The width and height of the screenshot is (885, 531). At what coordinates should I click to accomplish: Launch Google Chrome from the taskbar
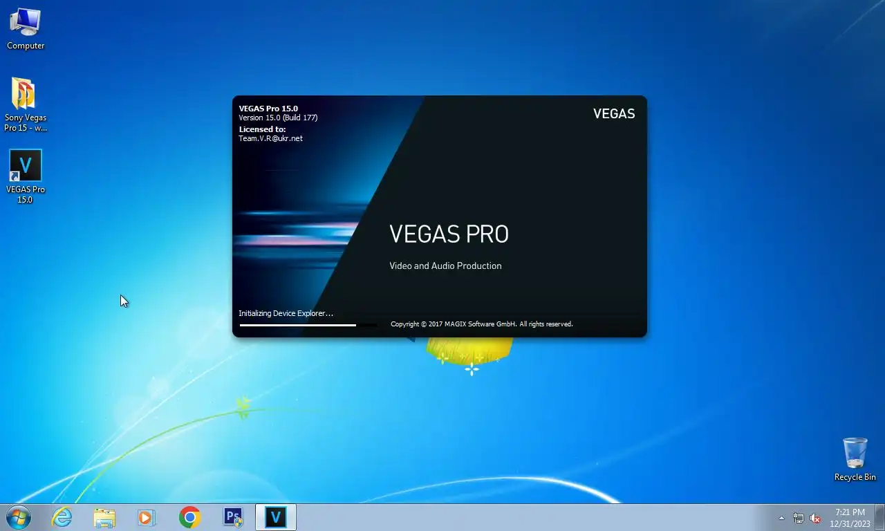tap(189, 517)
